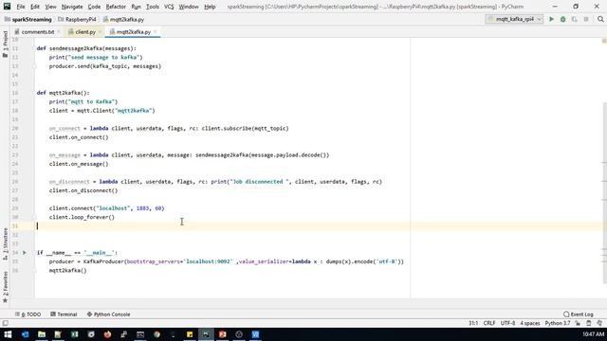Click the tool windows quick-access icon at bottom-left
607x341 pixels.
coord(5,323)
